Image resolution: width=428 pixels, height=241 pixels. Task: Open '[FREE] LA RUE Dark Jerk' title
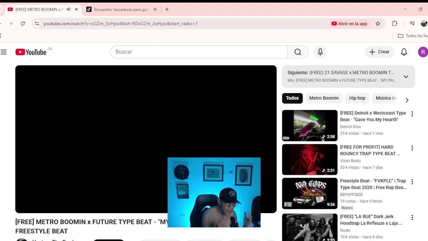[x=371, y=220]
